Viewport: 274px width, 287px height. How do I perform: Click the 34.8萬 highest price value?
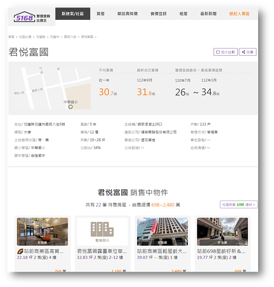coord(211,92)
